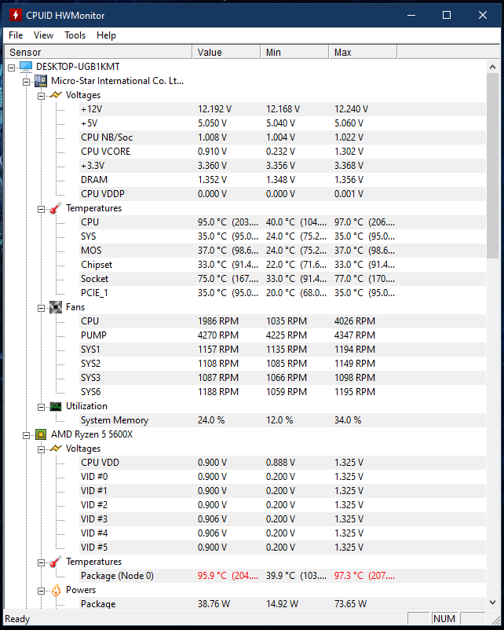Select the CPU VDDP row
The height and width of the screenshot is (630, 504).
(x=283, y=194)
